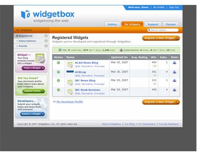Open stats chart icon for ALAO News Blog

click(x=175, y=63)
